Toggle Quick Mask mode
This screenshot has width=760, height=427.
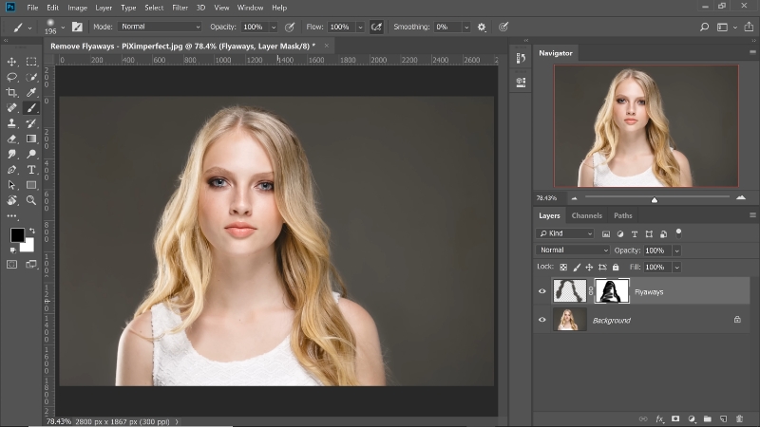(11, 265)
